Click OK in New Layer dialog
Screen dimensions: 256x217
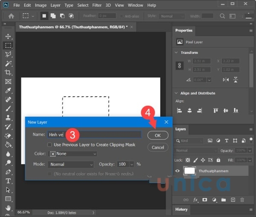click(157, 135)
